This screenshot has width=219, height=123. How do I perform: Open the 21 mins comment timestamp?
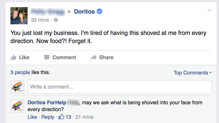pos(84,117)
